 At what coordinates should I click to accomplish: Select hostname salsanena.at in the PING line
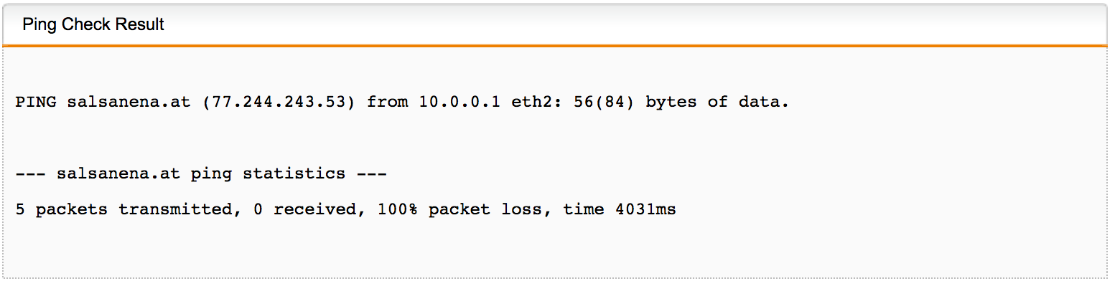pyautogui.click(x=129, y=102)
